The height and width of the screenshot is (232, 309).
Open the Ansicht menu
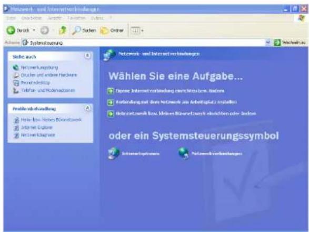tap(55, 18)
